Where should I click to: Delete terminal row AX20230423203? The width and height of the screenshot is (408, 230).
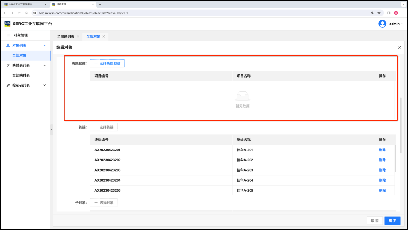tap(382, 170)
